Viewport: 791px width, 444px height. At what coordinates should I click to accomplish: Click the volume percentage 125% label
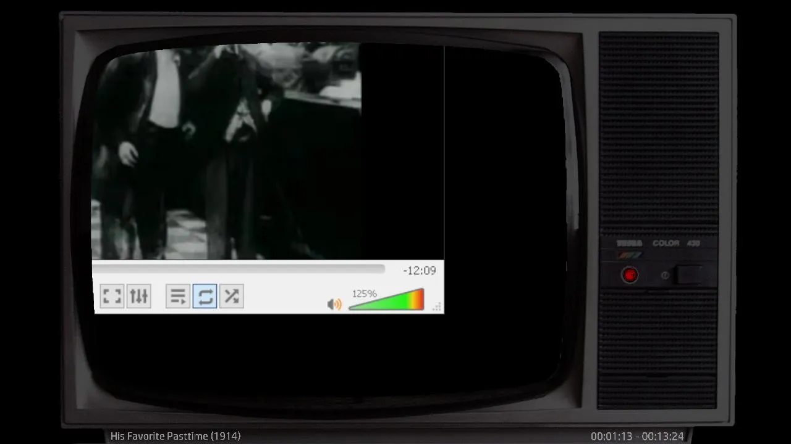[x=364, y=294]
